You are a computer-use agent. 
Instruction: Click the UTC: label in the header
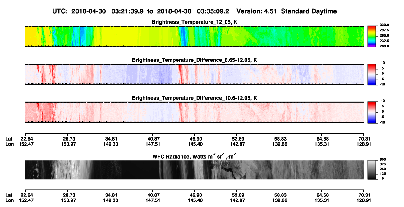click(60, 11)
